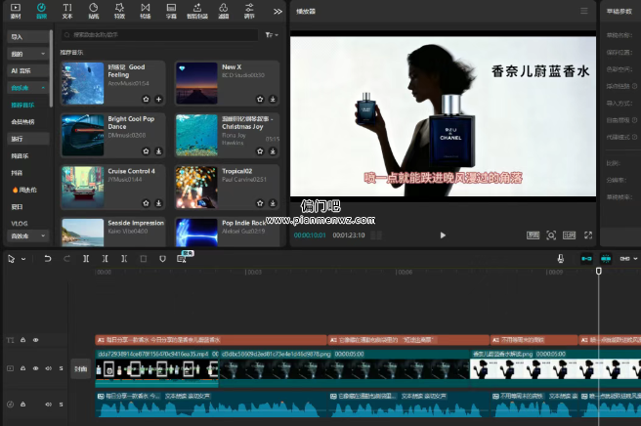The height and width of the screenshot is (426, 641).
Task: Toggle visibility eye on the main video track
Action: 37,368
